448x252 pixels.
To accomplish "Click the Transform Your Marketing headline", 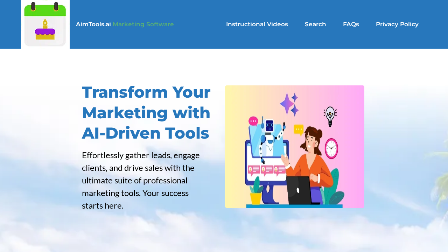I will pos(146,112).
